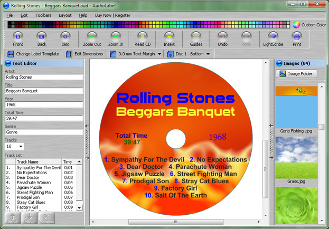The width and height of the screenshot is (329, 229).
Task: Select the Back label view
Action: tap(42, 39)
